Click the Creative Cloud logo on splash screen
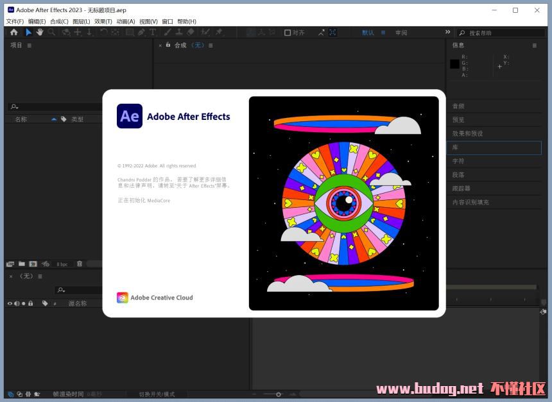 [x=123, y=297]
